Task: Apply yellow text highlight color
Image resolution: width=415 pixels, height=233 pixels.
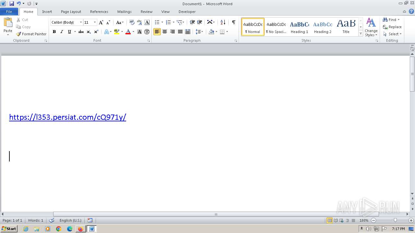Action: coord(117,32)
